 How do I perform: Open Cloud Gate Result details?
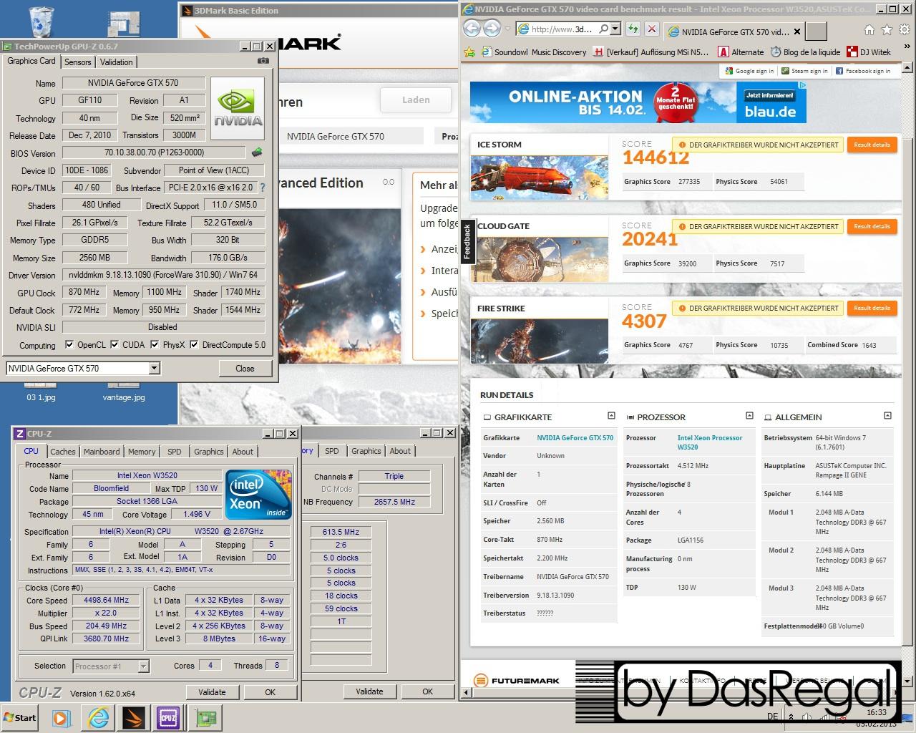point(872,226)
